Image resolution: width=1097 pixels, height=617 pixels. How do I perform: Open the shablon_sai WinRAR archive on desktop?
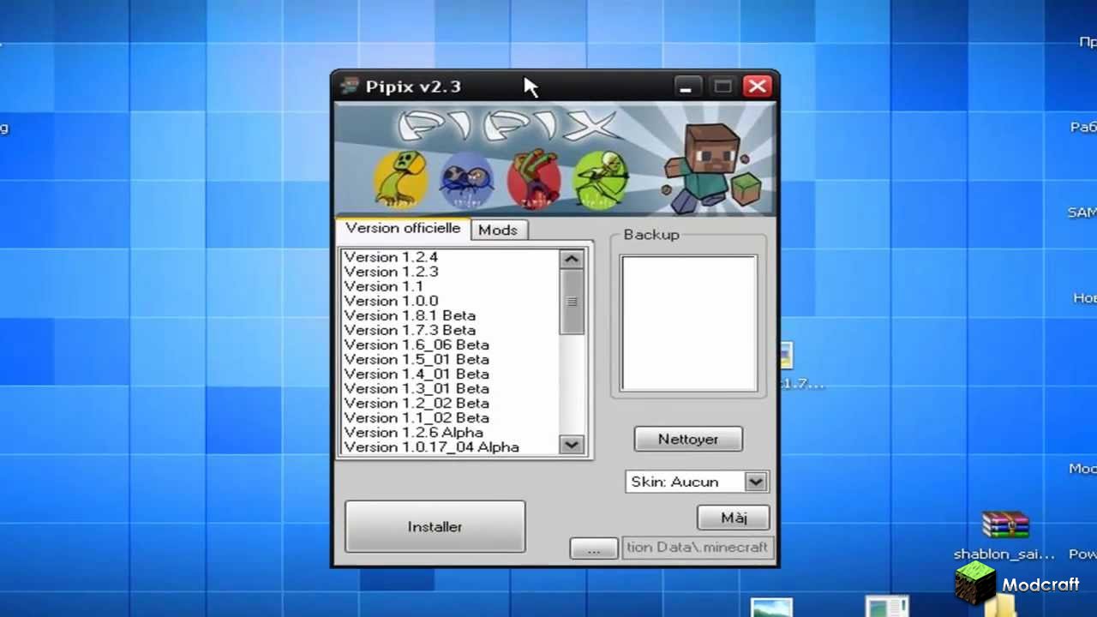pos(1004,525)
